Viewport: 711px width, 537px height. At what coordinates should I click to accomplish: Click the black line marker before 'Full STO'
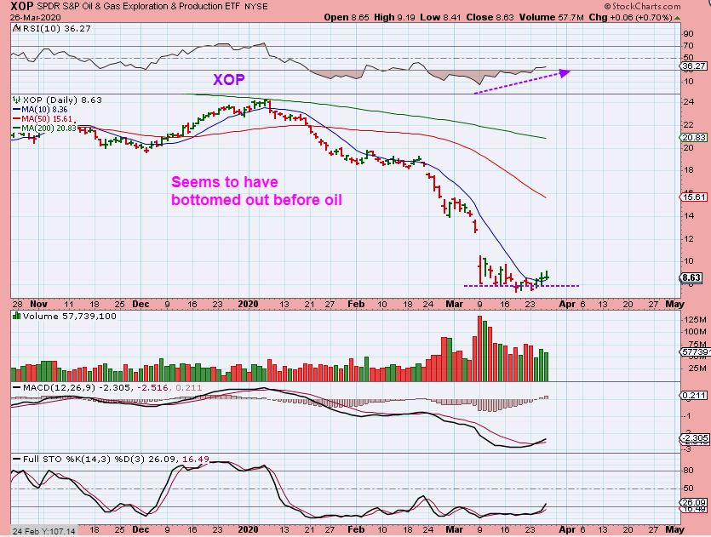[16, 459]
